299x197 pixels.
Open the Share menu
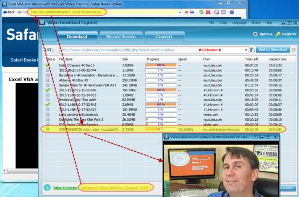(x=256, y=23)
